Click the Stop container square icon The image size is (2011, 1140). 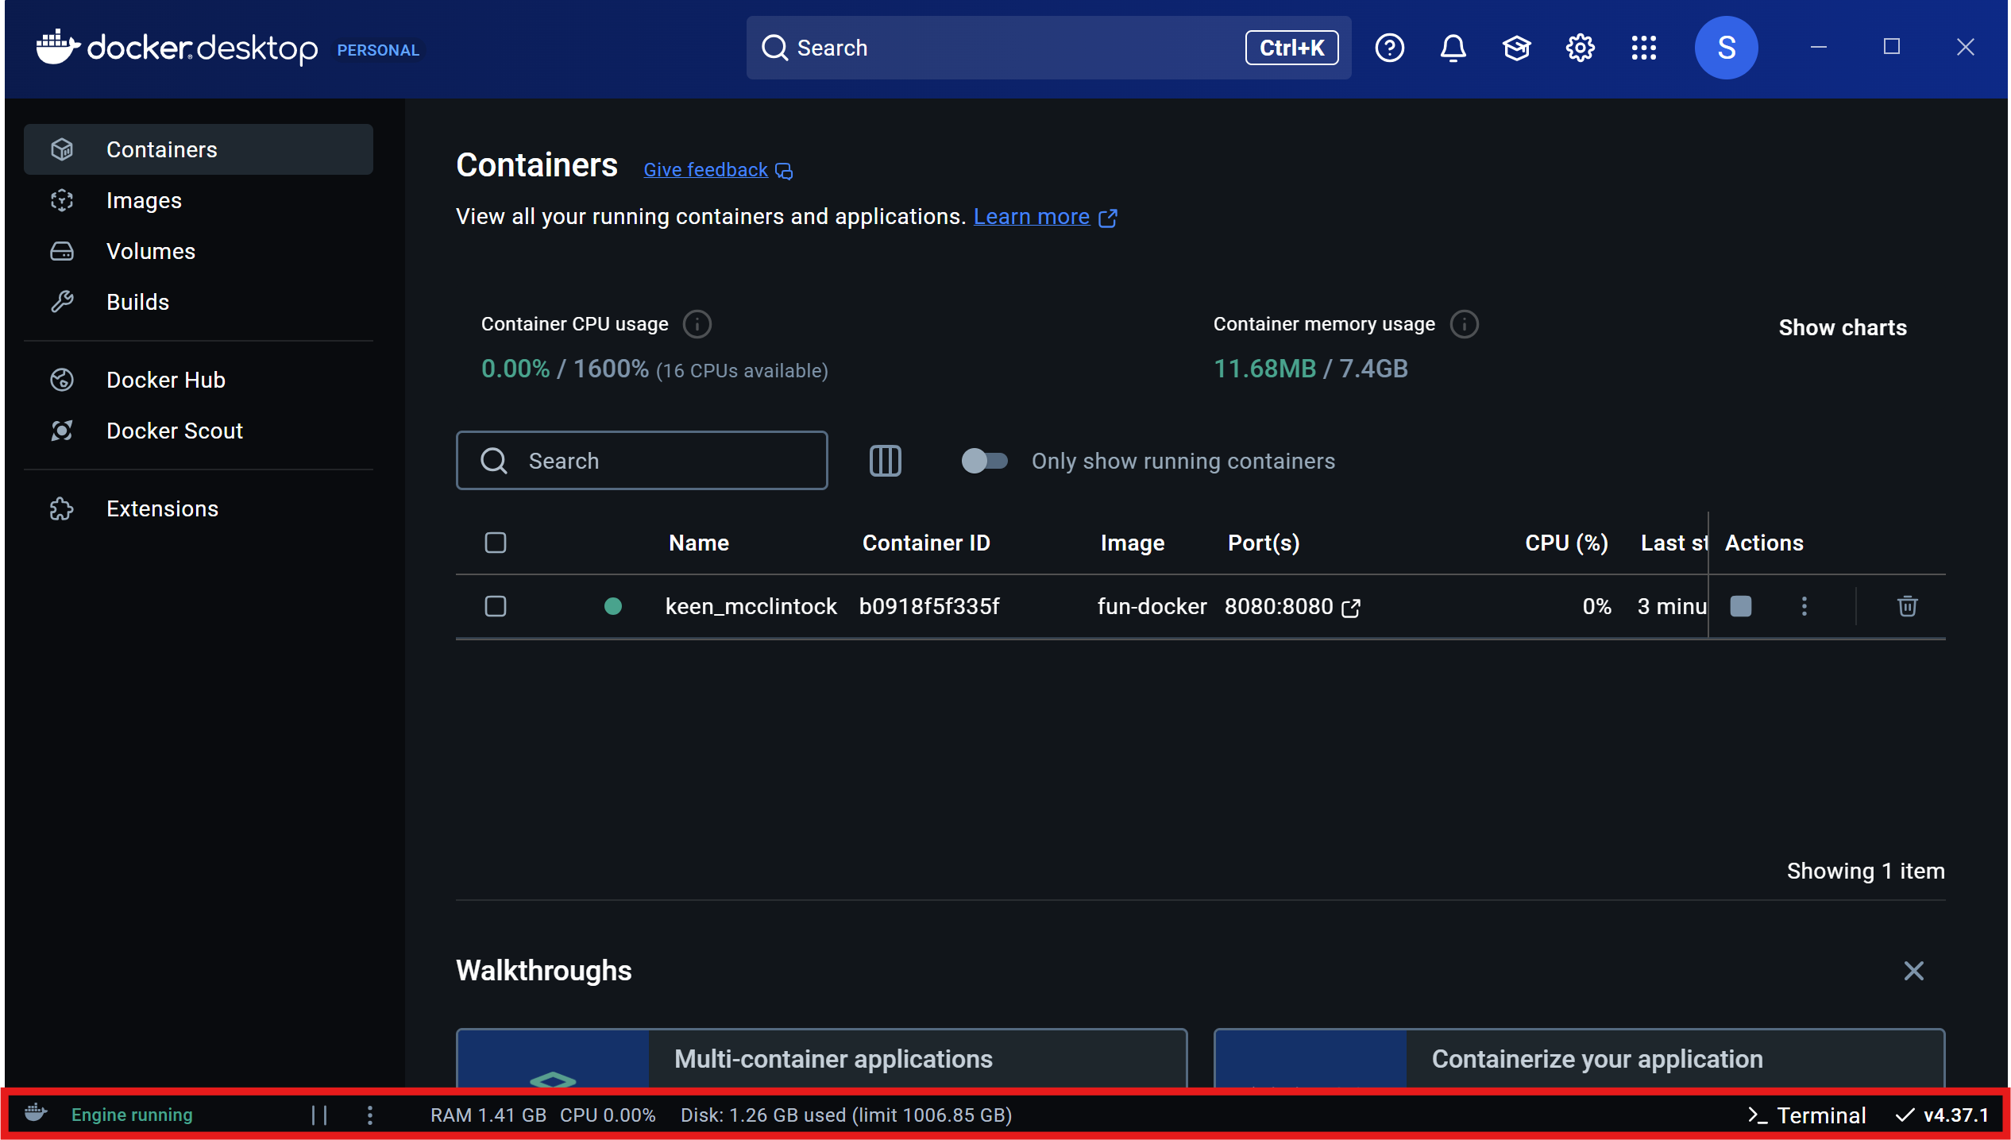coord(1740,606)
